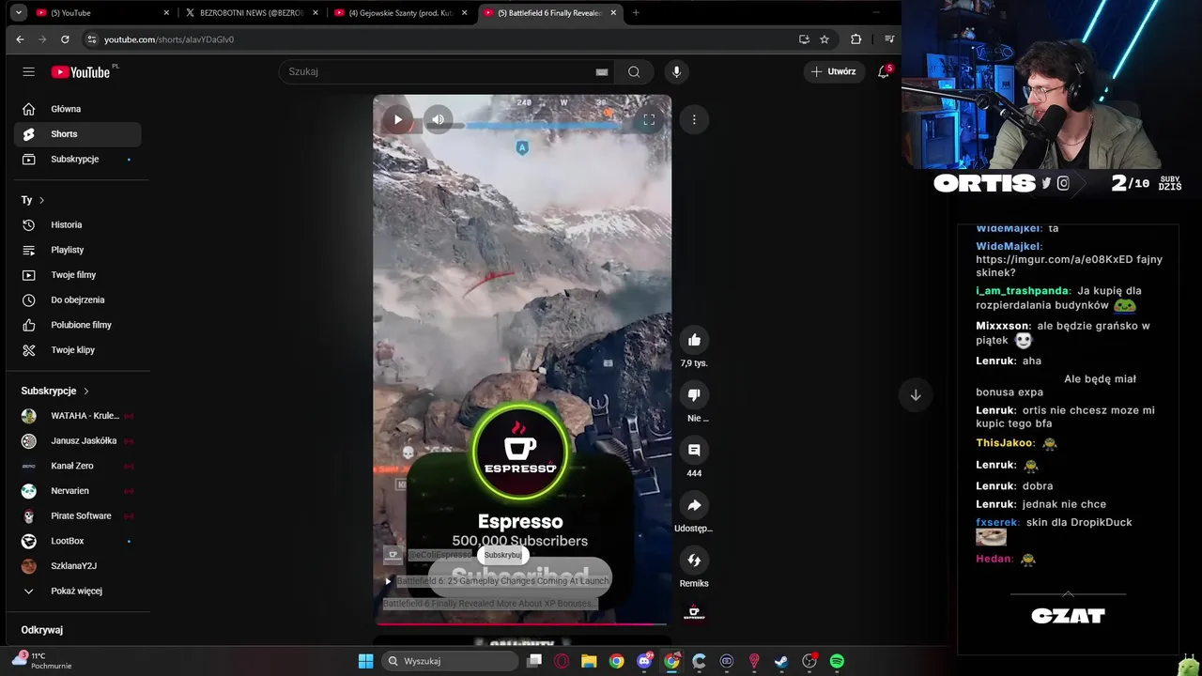This screenshot has width=1202, height=676.
Task: Open Historia watch history
Action: pyautogui.click(x=77, y=225)
